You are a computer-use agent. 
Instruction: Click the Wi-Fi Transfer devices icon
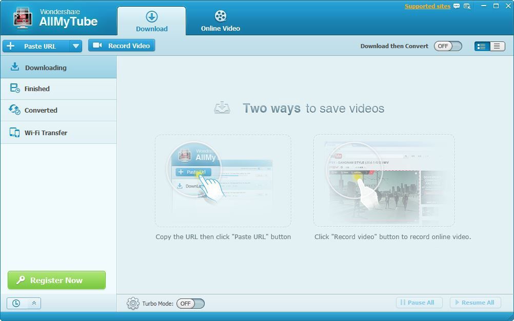(14, 132)
